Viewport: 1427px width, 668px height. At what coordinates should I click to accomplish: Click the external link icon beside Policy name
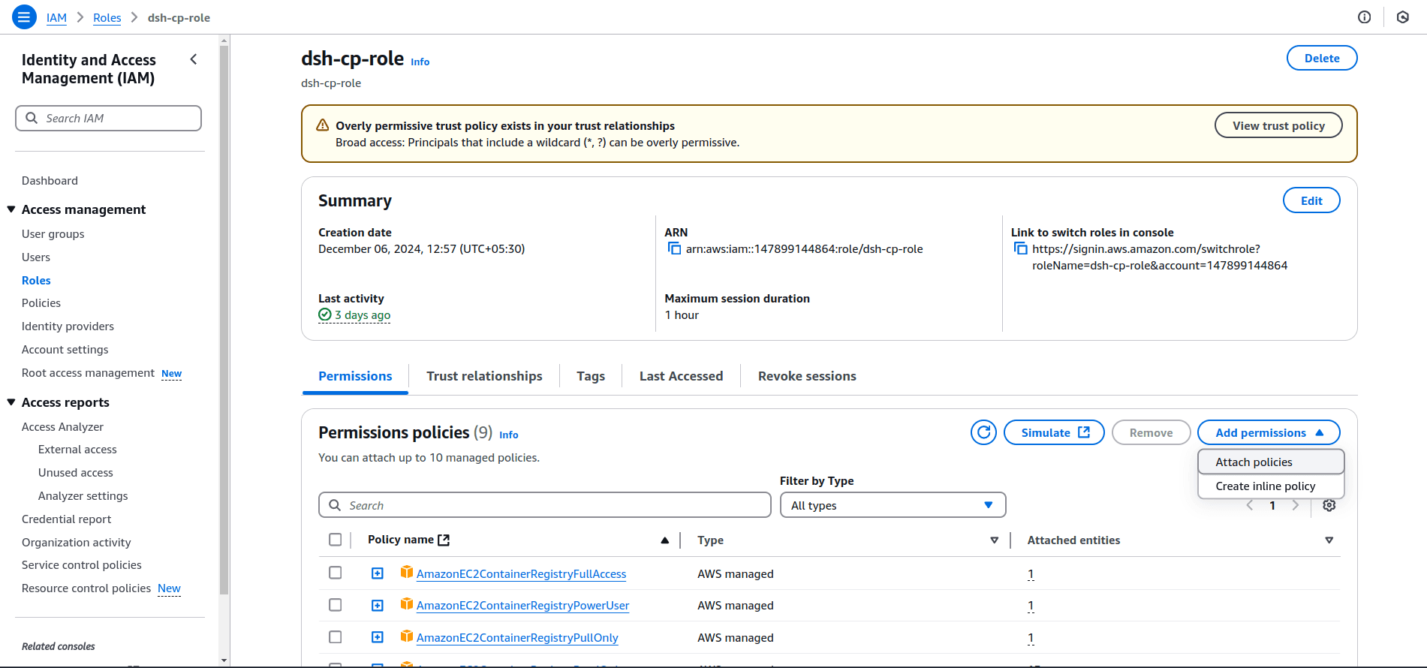444,540
